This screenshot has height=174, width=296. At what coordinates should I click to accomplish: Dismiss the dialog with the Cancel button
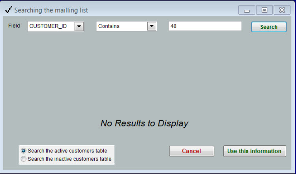tap(191, 151)
